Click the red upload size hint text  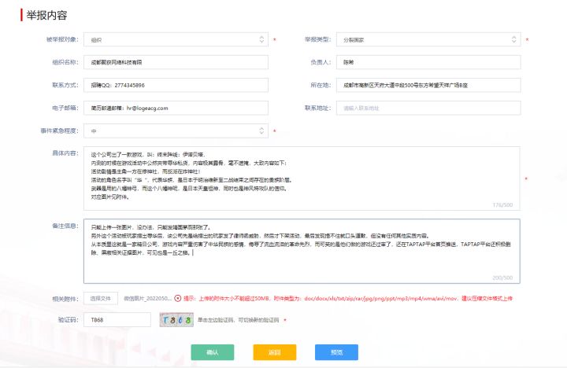[x=348, y=299]
